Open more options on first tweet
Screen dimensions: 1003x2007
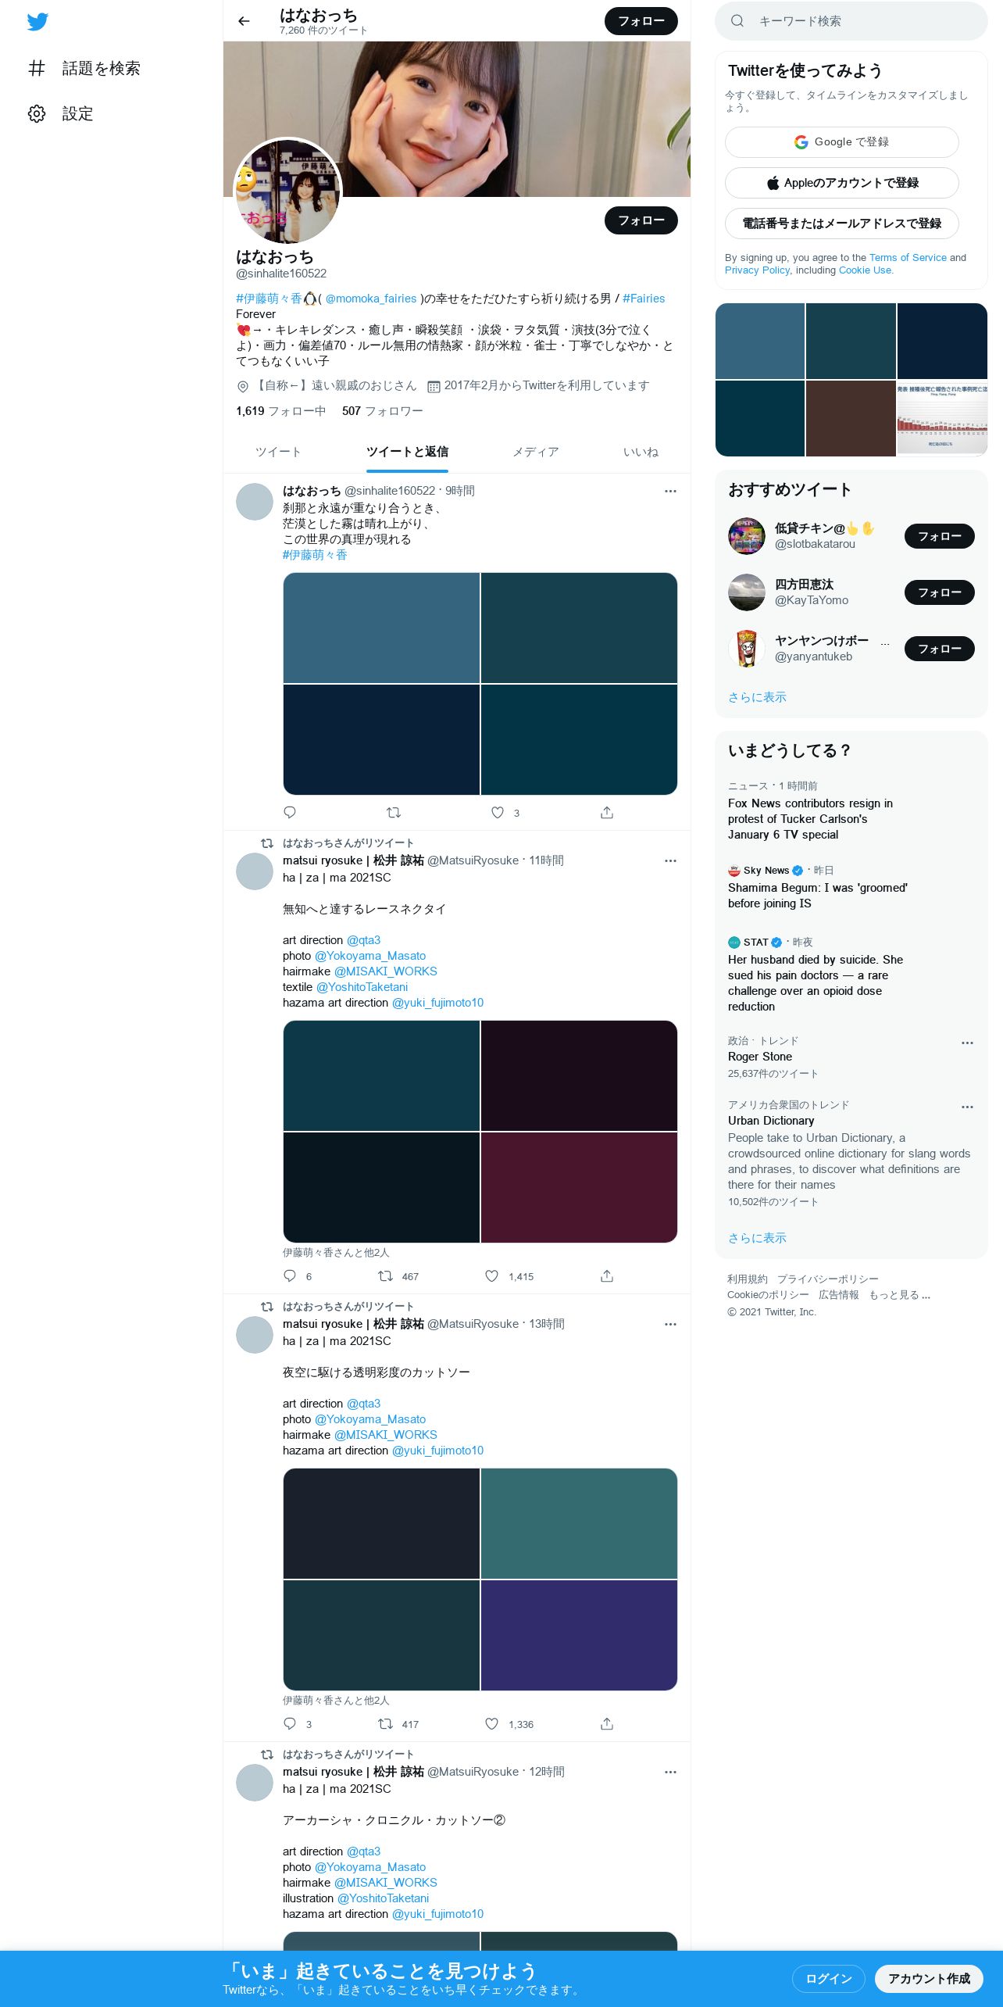pyautogui.click(x=670, y=491)
